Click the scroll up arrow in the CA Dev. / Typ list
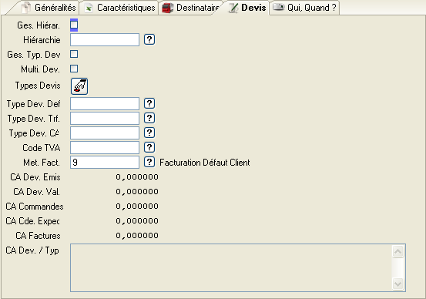Screen dimensions: 426x299 point(398,251)
